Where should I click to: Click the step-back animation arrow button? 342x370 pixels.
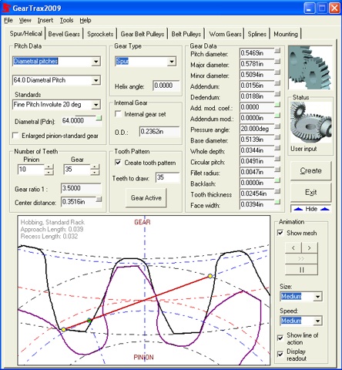point(293,248)
